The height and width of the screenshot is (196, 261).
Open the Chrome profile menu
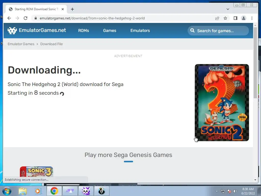[243, 18]
